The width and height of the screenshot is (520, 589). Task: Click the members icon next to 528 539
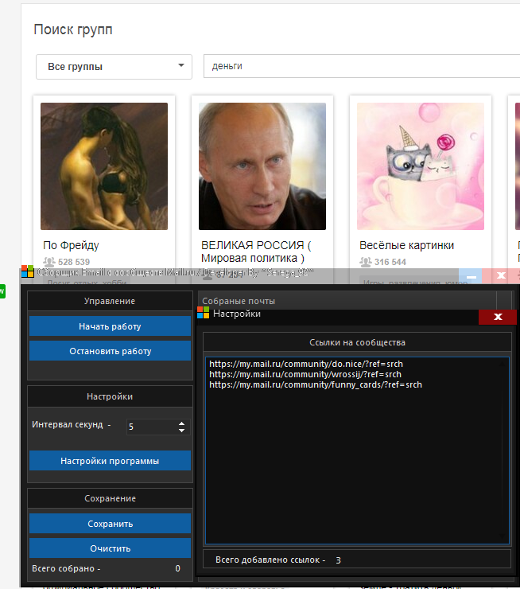coord(49,262)
